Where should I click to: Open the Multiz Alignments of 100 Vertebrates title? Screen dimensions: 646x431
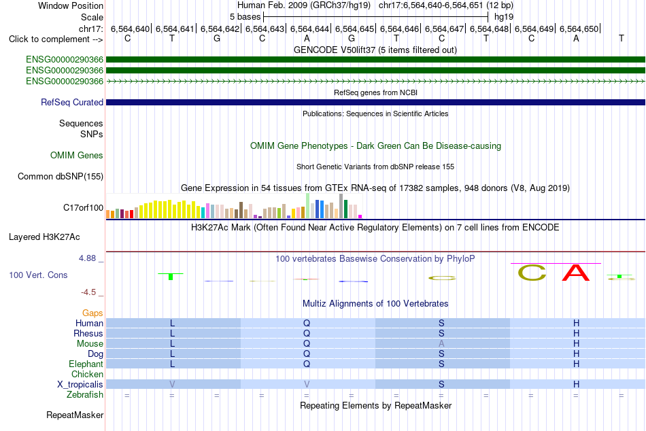pyautogui.click(x=375, y=304)
